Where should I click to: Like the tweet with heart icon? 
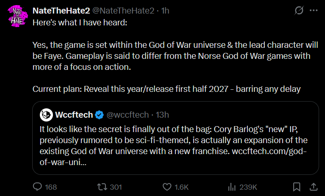(167, 187)
